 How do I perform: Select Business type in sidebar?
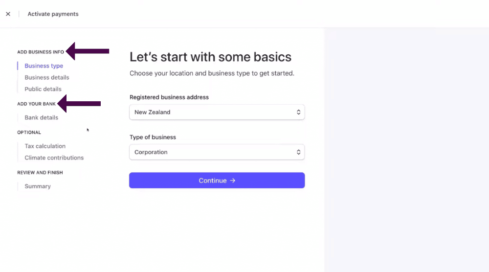point(44,66)
